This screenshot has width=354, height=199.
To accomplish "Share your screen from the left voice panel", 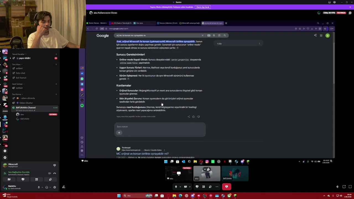I will pyautogui.click(x=23, y=179).
